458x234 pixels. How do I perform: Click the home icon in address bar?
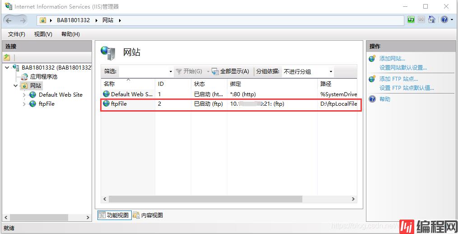pyautogui.click(x=432, y=20)
